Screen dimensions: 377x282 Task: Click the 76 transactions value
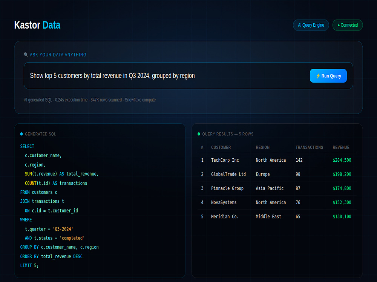tap(298, 202)
